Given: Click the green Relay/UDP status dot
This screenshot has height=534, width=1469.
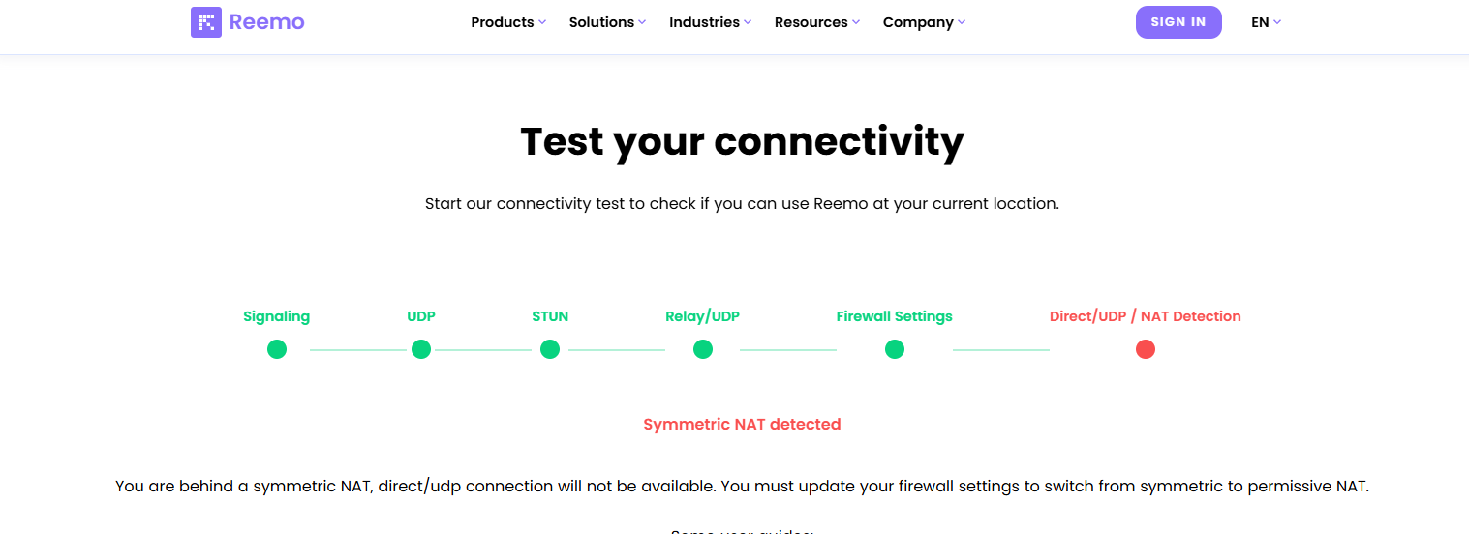Looking at the screenshot, I should point(703,349).
